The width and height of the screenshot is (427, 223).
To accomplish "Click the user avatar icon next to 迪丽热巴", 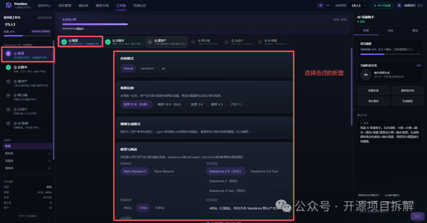I will 399,6.
